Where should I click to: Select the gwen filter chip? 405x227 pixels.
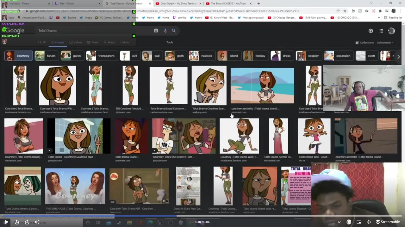(72, 56)
